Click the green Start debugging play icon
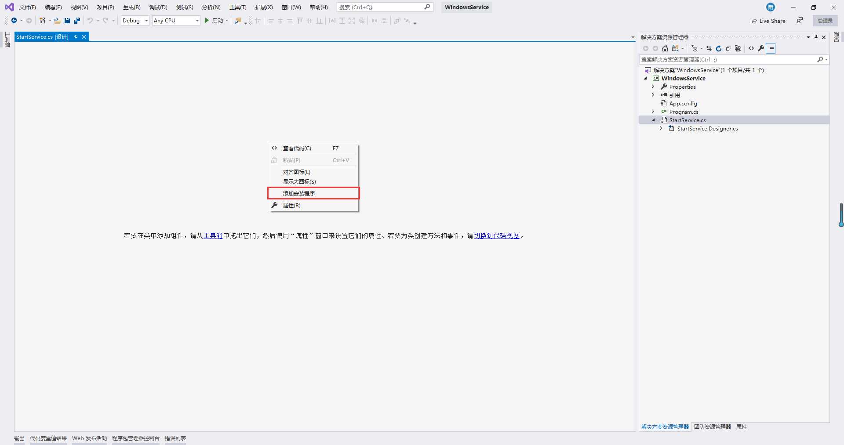The width and height of the screenshot is (844, 445). [207, 21]
